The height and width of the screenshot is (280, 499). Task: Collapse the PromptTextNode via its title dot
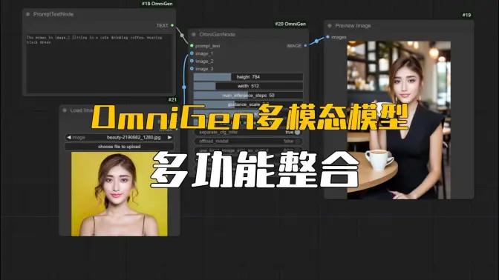[x=28, y=14]
